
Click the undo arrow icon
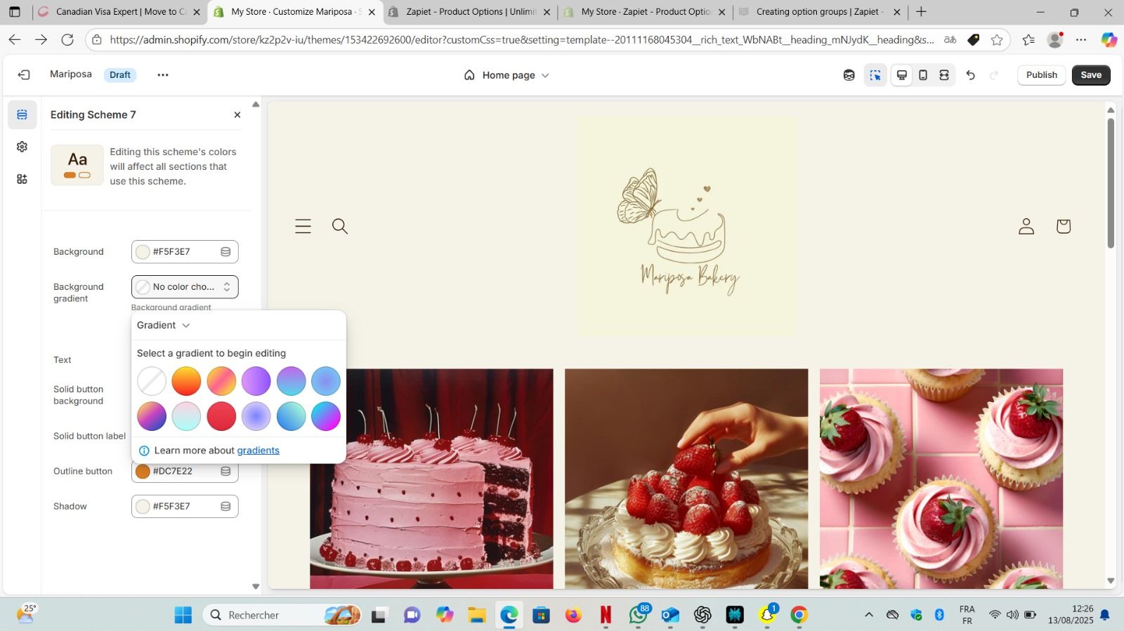[x=971, y=75]
